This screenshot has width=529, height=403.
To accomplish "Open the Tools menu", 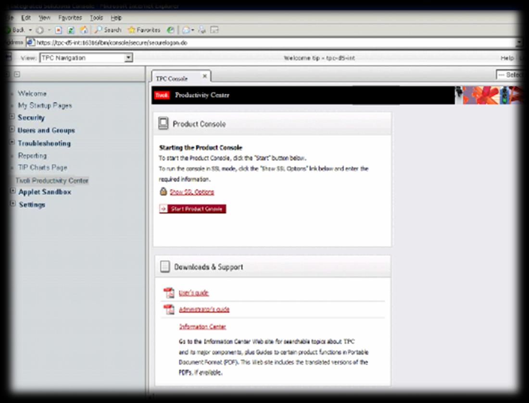I will point(96,17).
